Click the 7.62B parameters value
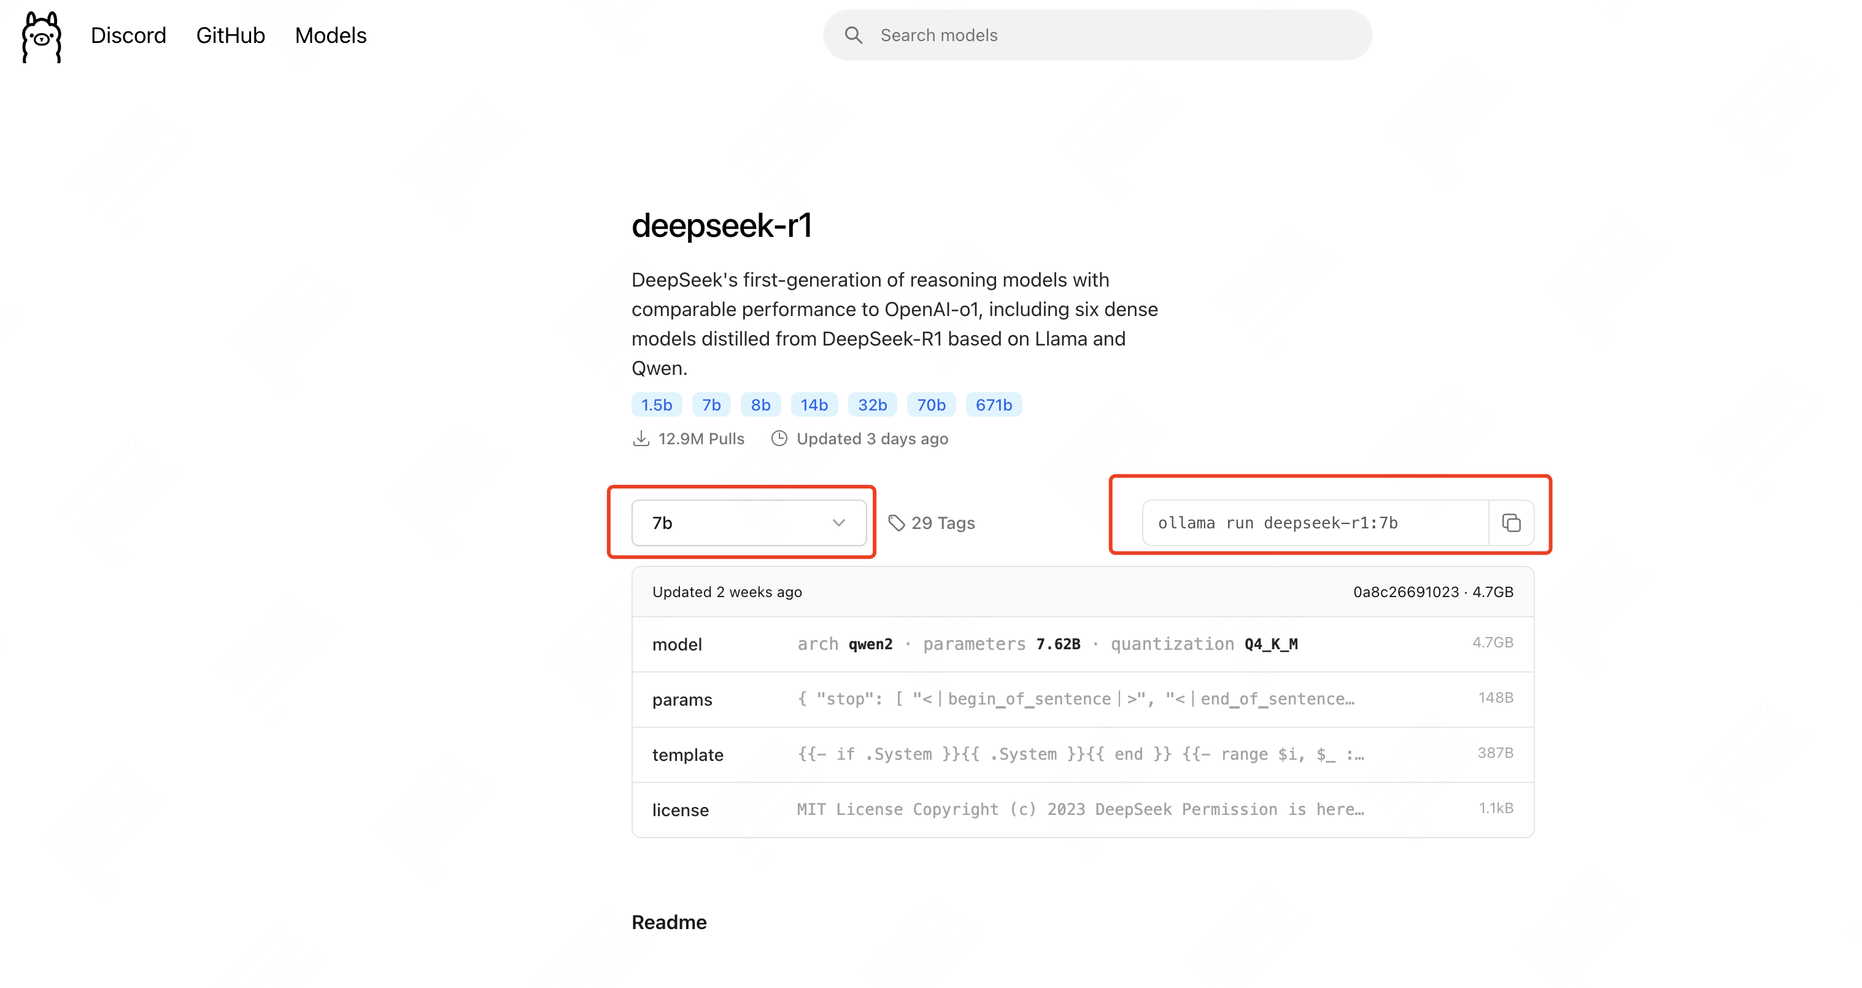Image resolution: width=1862 pixels, height=988 pixels. (x=1058, y=644)
